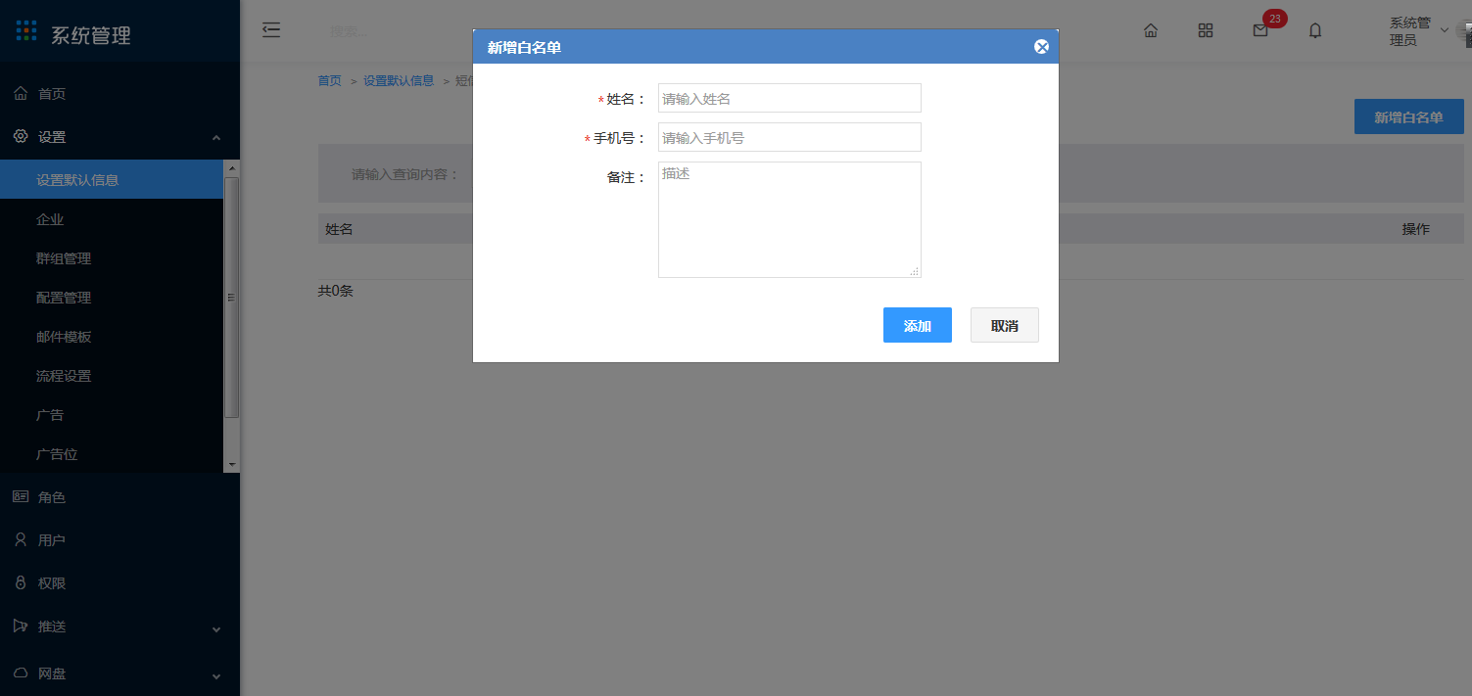Expand the 网盘 menu chevron

pos(216,676)
